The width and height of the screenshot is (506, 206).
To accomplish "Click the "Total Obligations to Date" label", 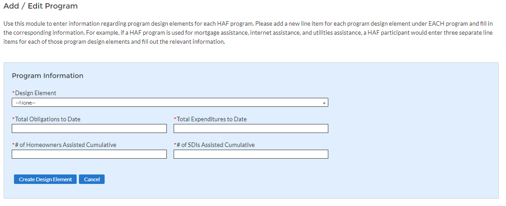I will tap(48, 119).
